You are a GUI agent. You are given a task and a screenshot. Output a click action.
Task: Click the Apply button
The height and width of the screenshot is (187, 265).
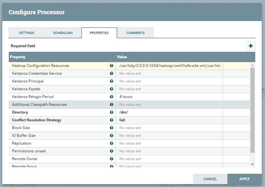(x=245, y=179)
